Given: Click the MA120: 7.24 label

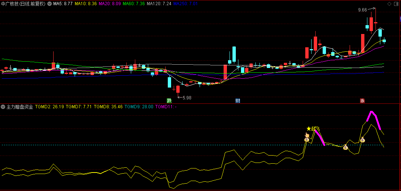Looking at the screenshot, I should pos(159,4).
